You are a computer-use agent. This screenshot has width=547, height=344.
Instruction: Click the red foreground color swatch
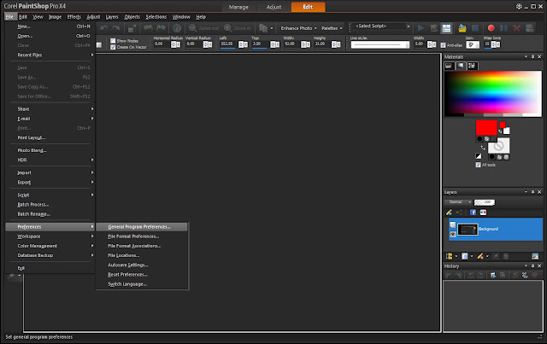pos(486,127)
